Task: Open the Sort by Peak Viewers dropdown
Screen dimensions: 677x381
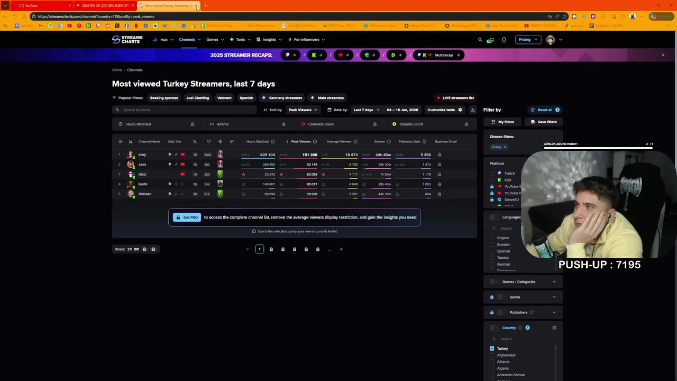Action: pyautogui.click(x=303, y=110)
